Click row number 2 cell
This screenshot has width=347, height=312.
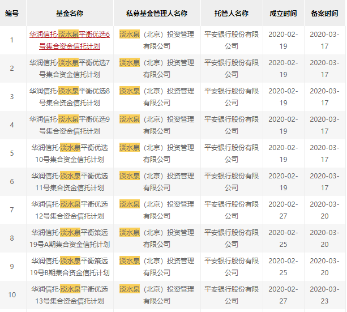[12, 69]
